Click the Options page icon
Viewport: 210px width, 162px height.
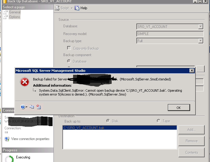click(5, 17)
